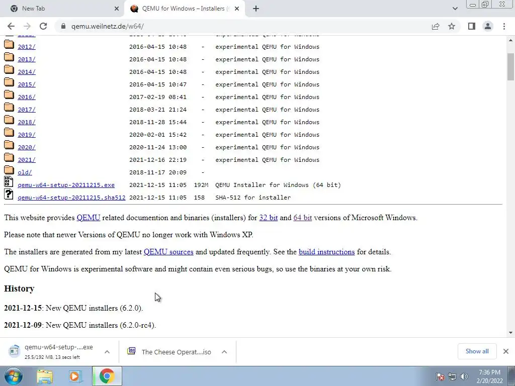This screenshot has width=515, height=386.
Task: Launch Windows Media Player from taskbar
Action: pos(75,376)
